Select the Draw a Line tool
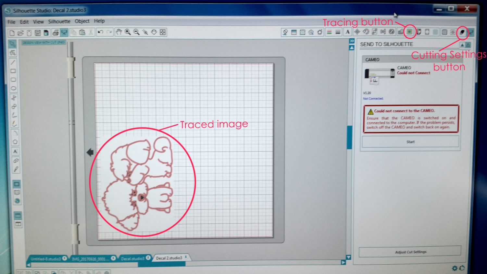 (x=13, y=62)
